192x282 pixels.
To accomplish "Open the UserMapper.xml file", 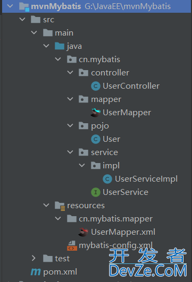I will click(x=123, y=232).
